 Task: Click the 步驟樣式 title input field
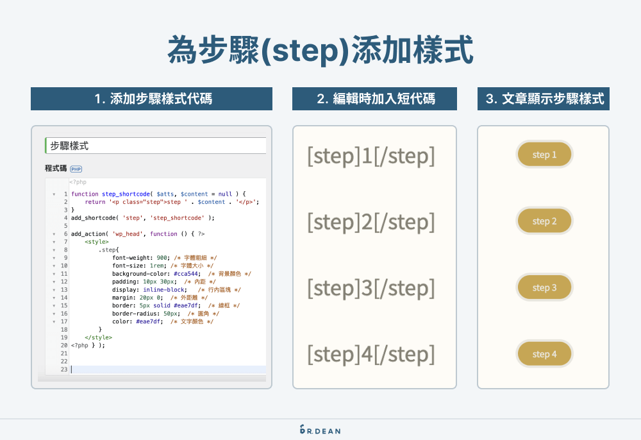(x=154, y=145)
